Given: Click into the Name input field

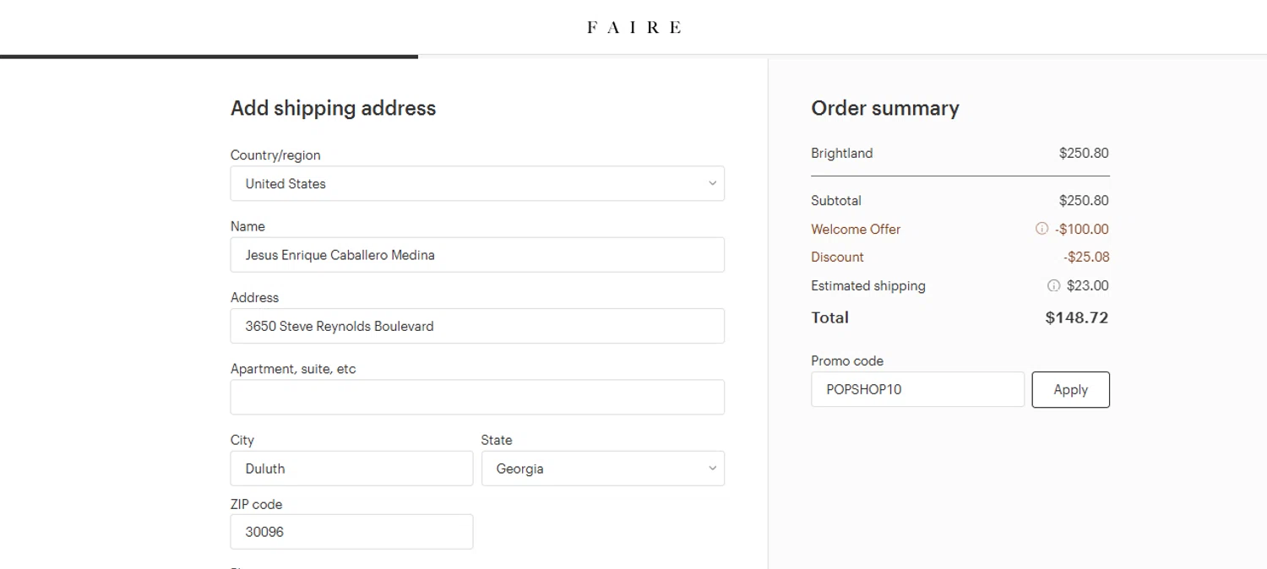Looking at the screenshot, I should coord(476,255).
